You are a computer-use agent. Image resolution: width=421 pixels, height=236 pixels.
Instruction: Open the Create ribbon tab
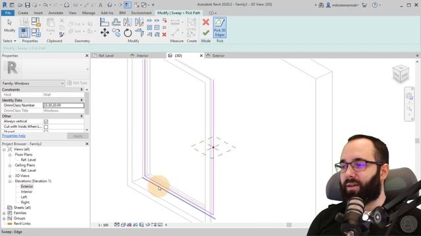point(23,13)
